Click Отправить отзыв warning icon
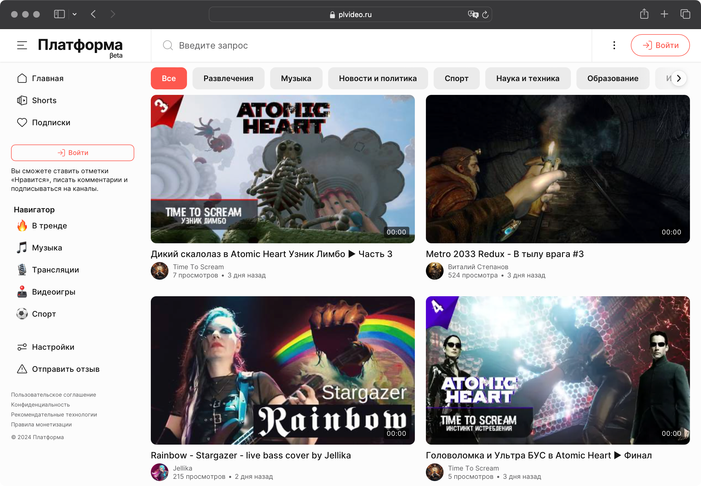The width and height of the screenshot is (701, 486). click(x=22, y=369)
